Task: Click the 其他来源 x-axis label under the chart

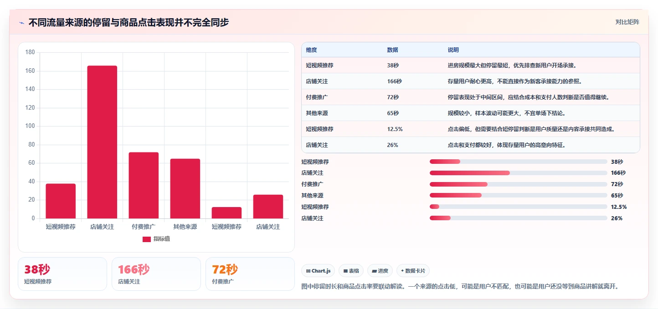Action: pyautogui.click(x=185, y=227)
